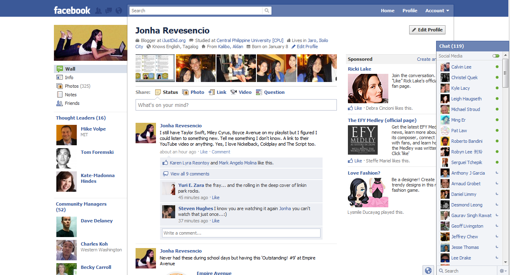Click chat scrollbar up arrow
Image resolution: width=510 pixels, height=275 pixels.
click(x=506, y=54)
